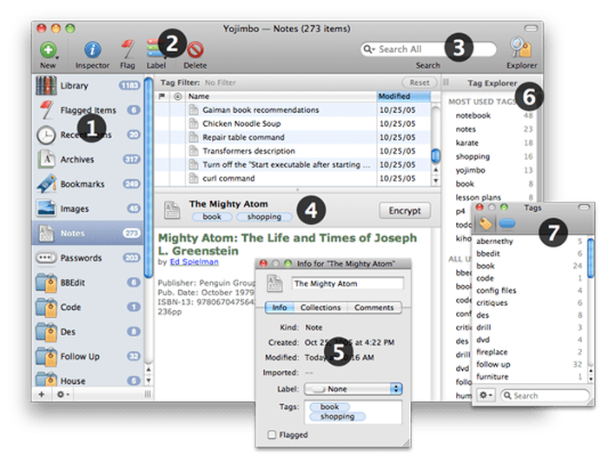Toggle the Flagged checkbox in Info window
The width and height of the screenshot is (608, 463).
272,434
